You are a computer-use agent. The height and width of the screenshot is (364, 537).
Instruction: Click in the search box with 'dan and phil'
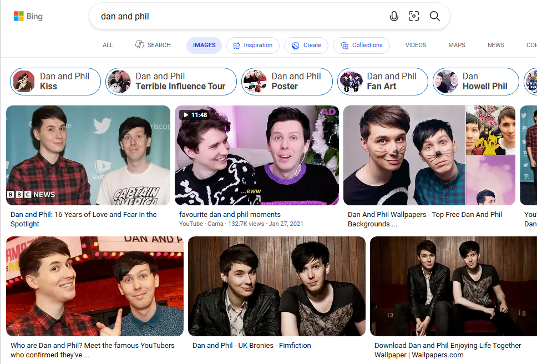240,16
